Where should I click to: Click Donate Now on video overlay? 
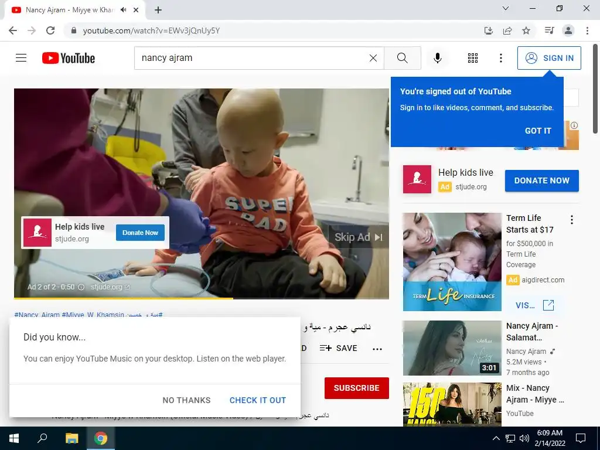click(140, 233)
